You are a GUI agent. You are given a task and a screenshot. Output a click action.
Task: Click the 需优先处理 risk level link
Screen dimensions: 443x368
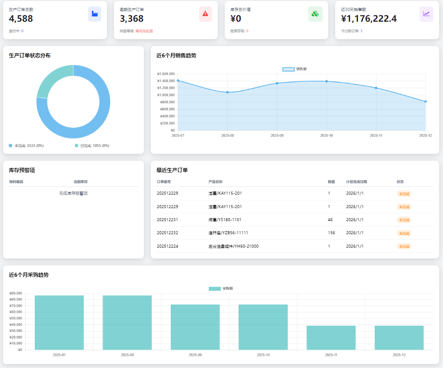coord(144,31)
